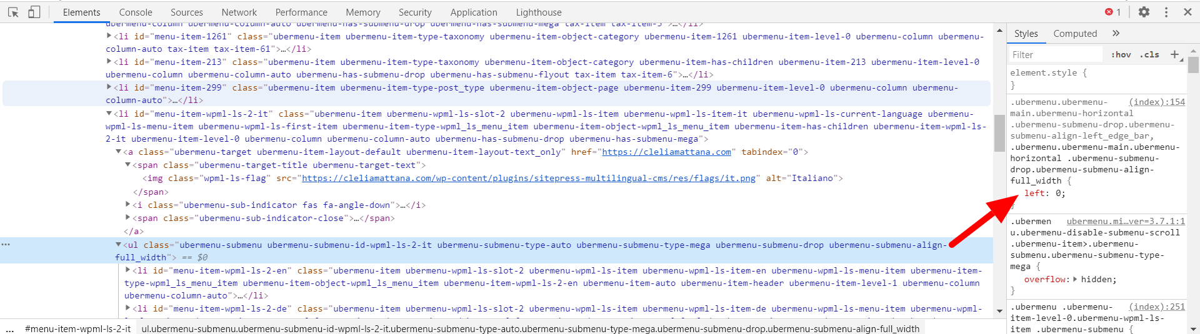Switch to the Elements tab
This screenshot has width=1200, height=334.
(81, 12)
